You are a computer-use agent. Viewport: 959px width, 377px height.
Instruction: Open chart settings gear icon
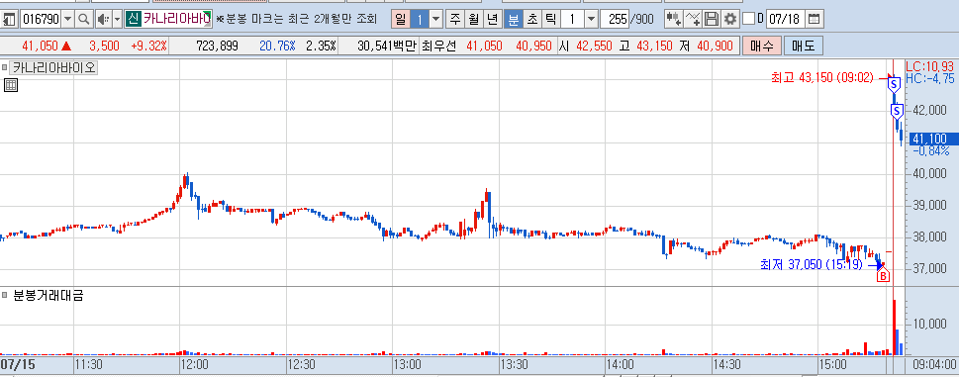click(x=729, y=20)
